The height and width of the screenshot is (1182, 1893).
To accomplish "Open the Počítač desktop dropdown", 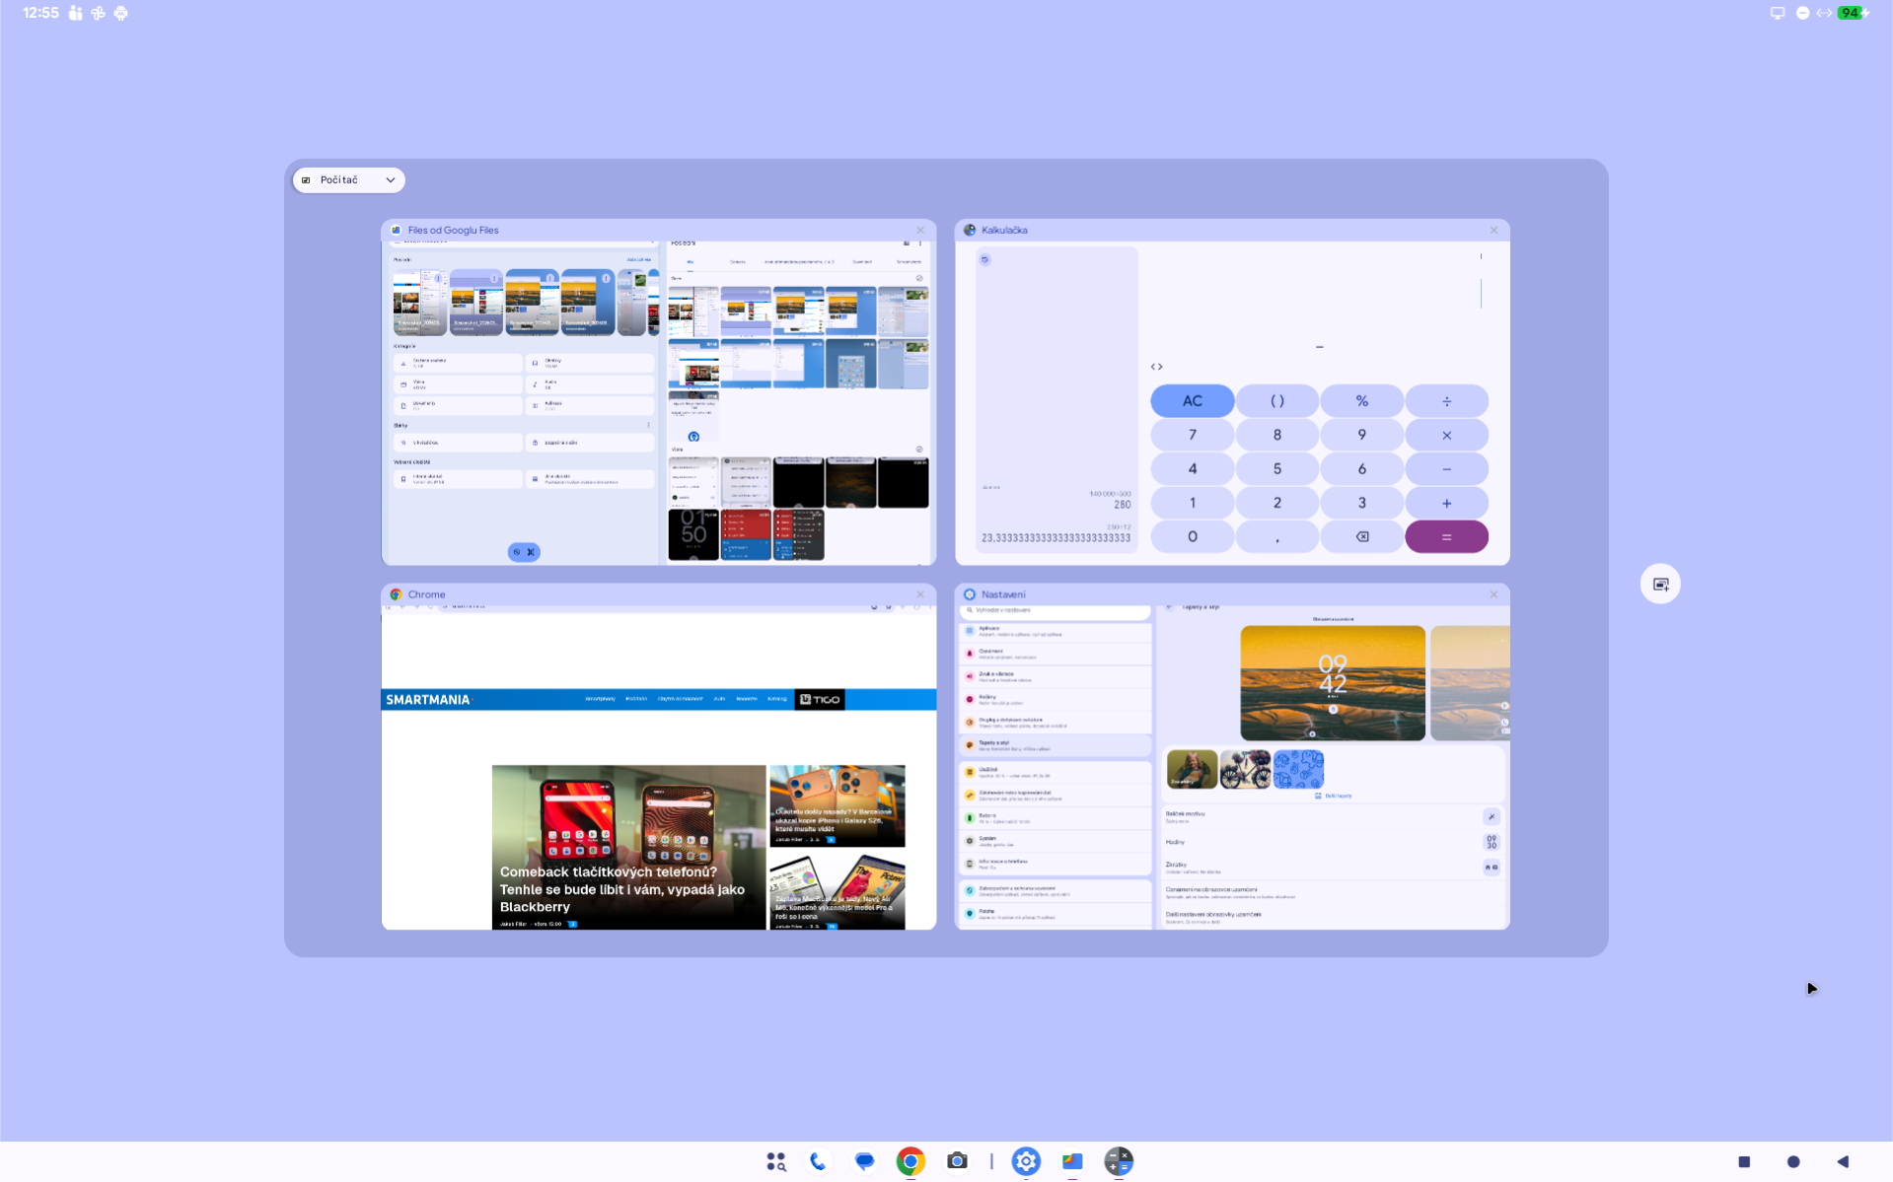I will pyautogui.click(x=349, y=180).
